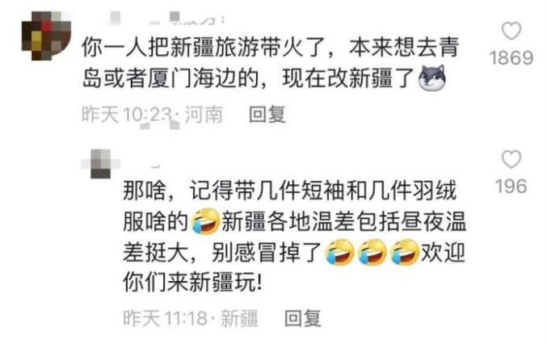Click the 昨天 11:18 · 新疆 timestamp

pos(191,318)
